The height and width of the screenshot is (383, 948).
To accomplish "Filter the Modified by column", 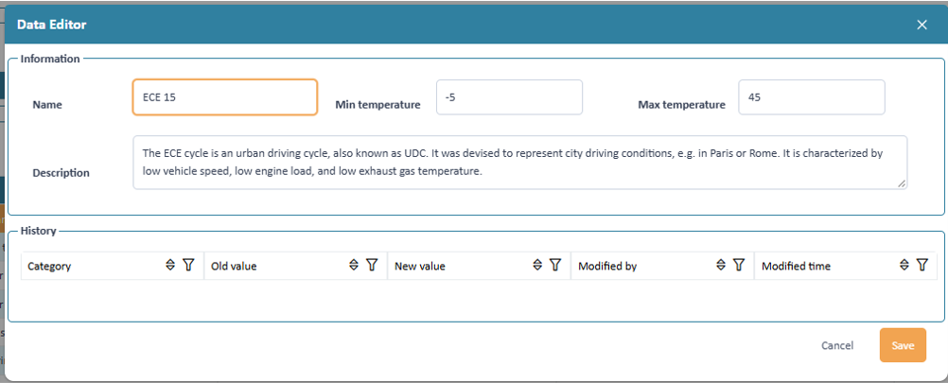I will [x=738, y=265].
